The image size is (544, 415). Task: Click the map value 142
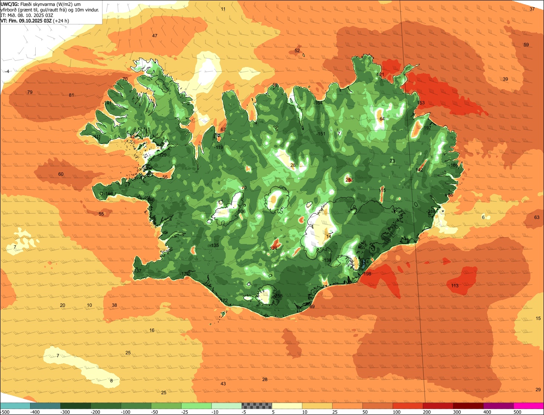click(x=419, y=170)
